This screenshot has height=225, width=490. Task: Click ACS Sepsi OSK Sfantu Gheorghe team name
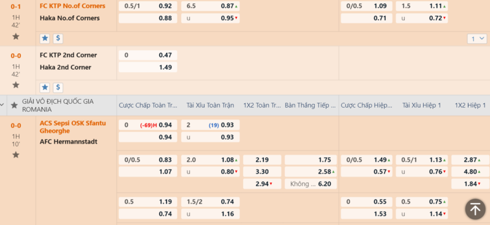tap(73, 127)
